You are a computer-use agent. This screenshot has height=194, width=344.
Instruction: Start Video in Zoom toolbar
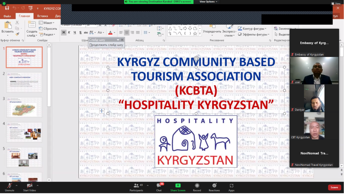30,187
